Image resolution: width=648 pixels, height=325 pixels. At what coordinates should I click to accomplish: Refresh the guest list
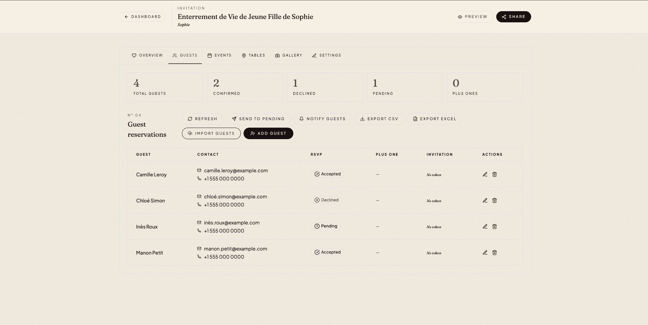tap(203, 119)
